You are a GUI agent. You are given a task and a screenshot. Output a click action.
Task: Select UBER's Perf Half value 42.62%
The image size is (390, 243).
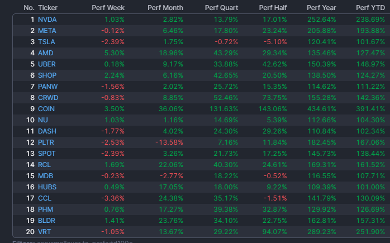[274, 64]
